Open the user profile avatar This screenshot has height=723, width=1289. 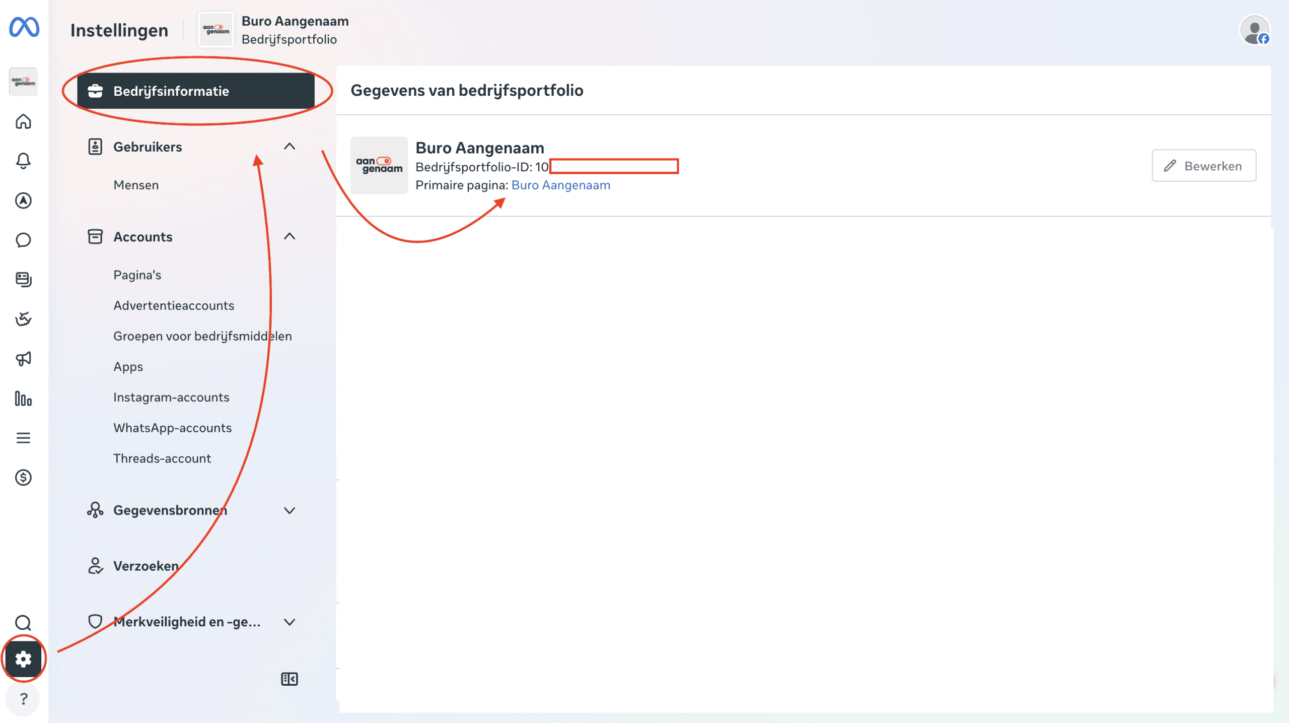pyautogui.click(x=1255, y=30)
